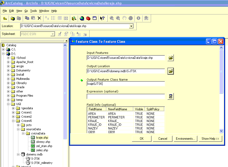Open the Window menu
Viewport: 228px width, 167px height.
point(44,11)
